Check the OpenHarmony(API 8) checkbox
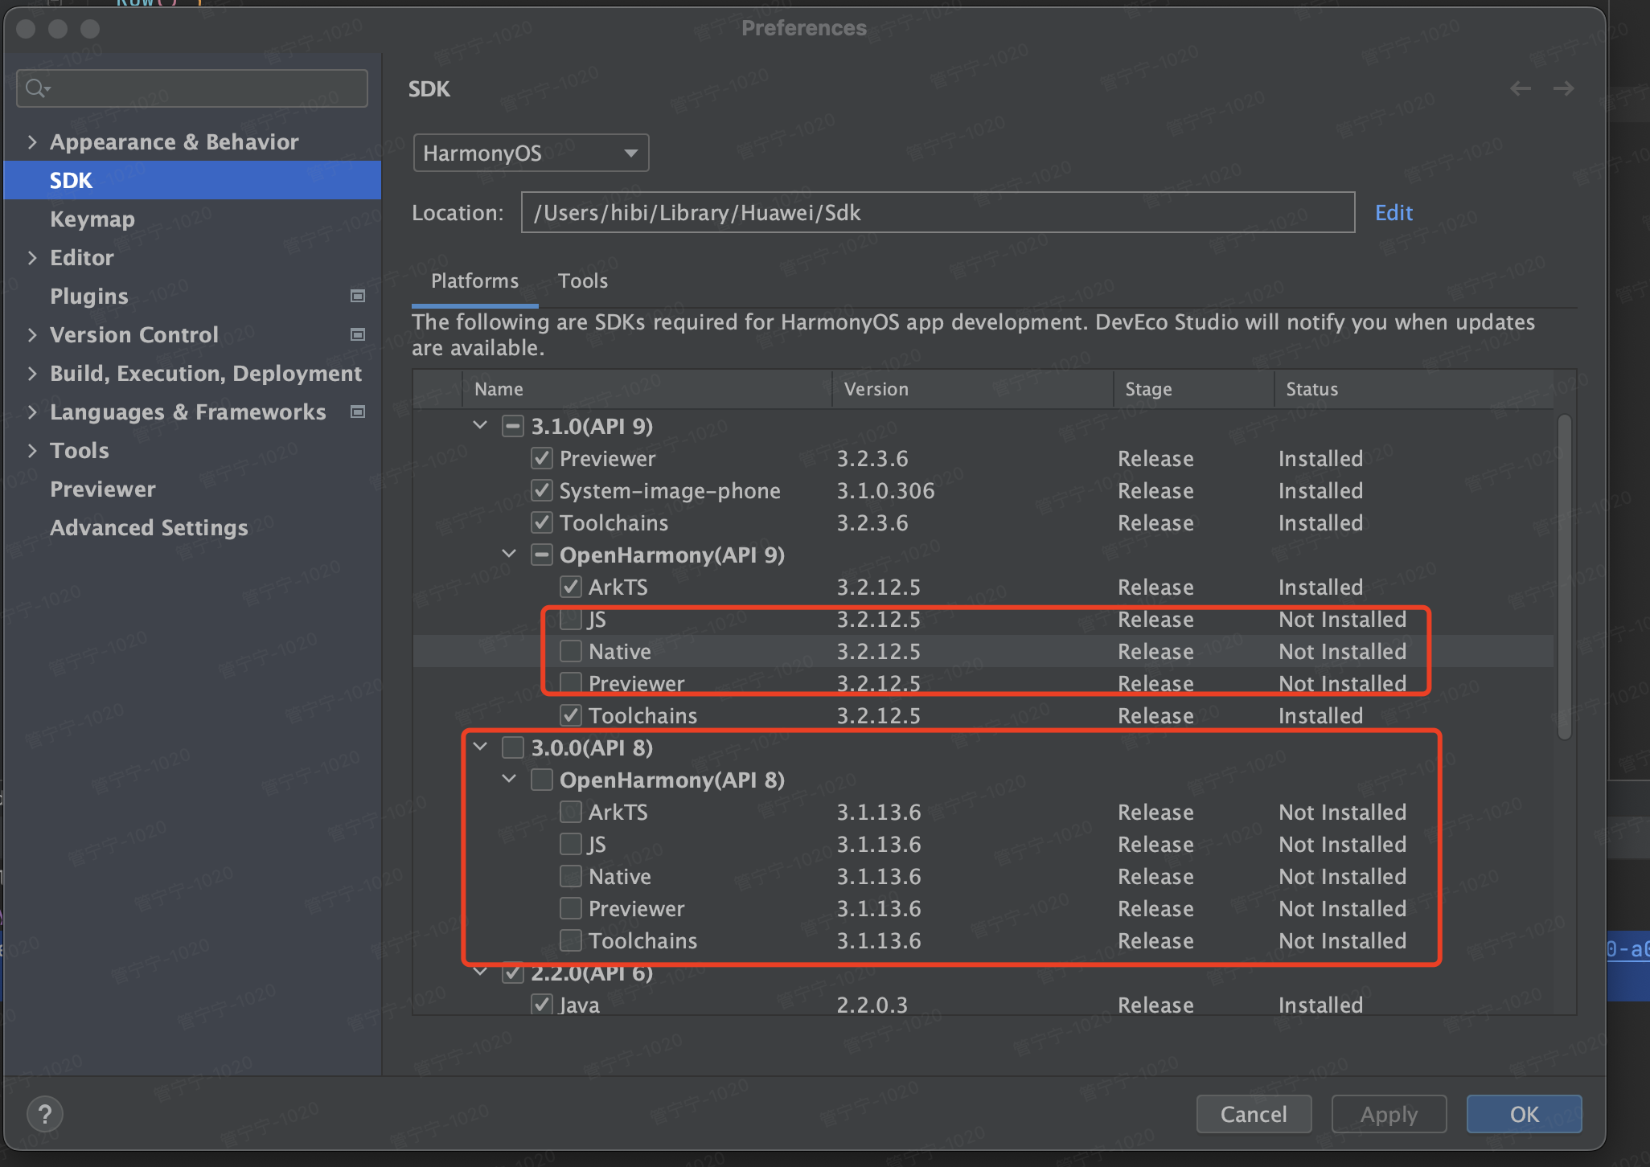This screenshot has width=1650, height=1167. [542, 780]
